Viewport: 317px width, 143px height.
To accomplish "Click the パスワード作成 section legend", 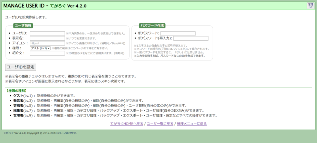I will (x=152, y=26).
